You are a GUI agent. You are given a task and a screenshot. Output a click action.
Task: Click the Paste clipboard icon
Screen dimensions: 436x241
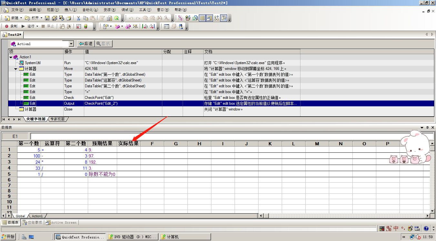[93, 18]
